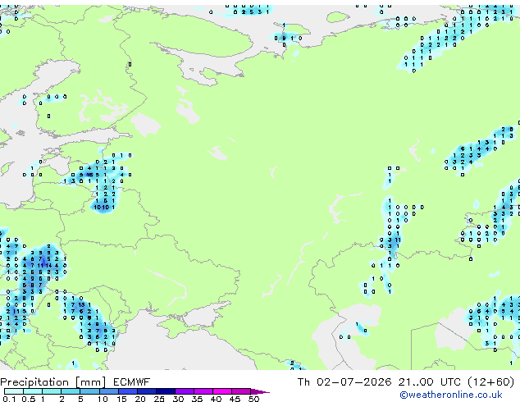The image size is (520, 402).
Task: Click the 10–15 mm legend swatch
Action: (x=108, y=391)
